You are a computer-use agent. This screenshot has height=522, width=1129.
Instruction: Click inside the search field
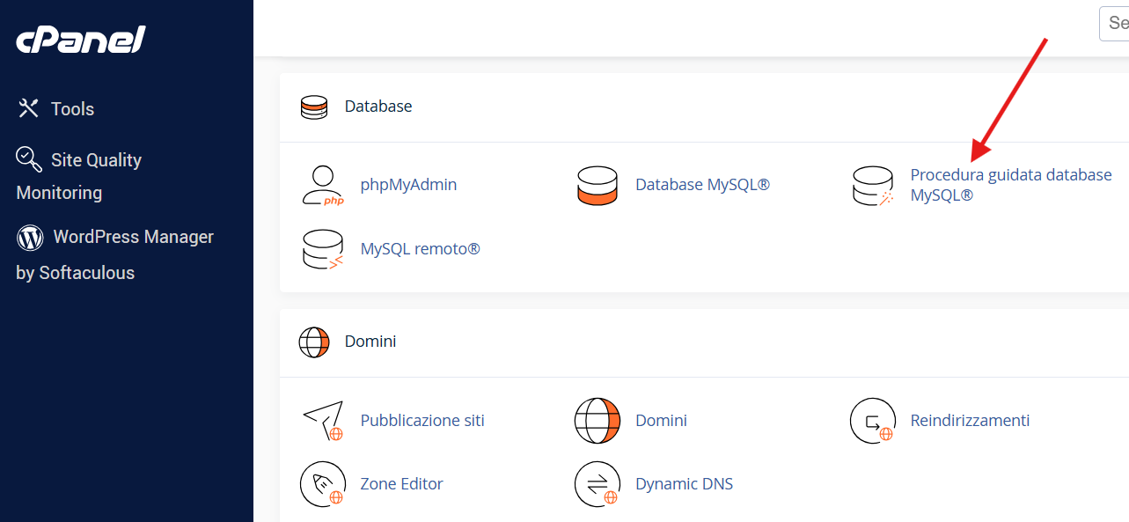click(1114, 24)
